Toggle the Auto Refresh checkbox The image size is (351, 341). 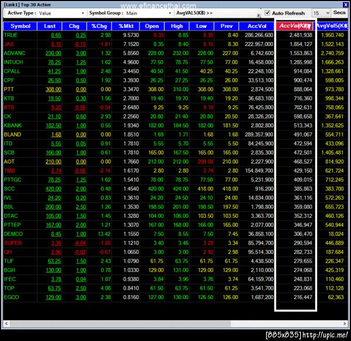pyautogui.click(x=267, y=13)
